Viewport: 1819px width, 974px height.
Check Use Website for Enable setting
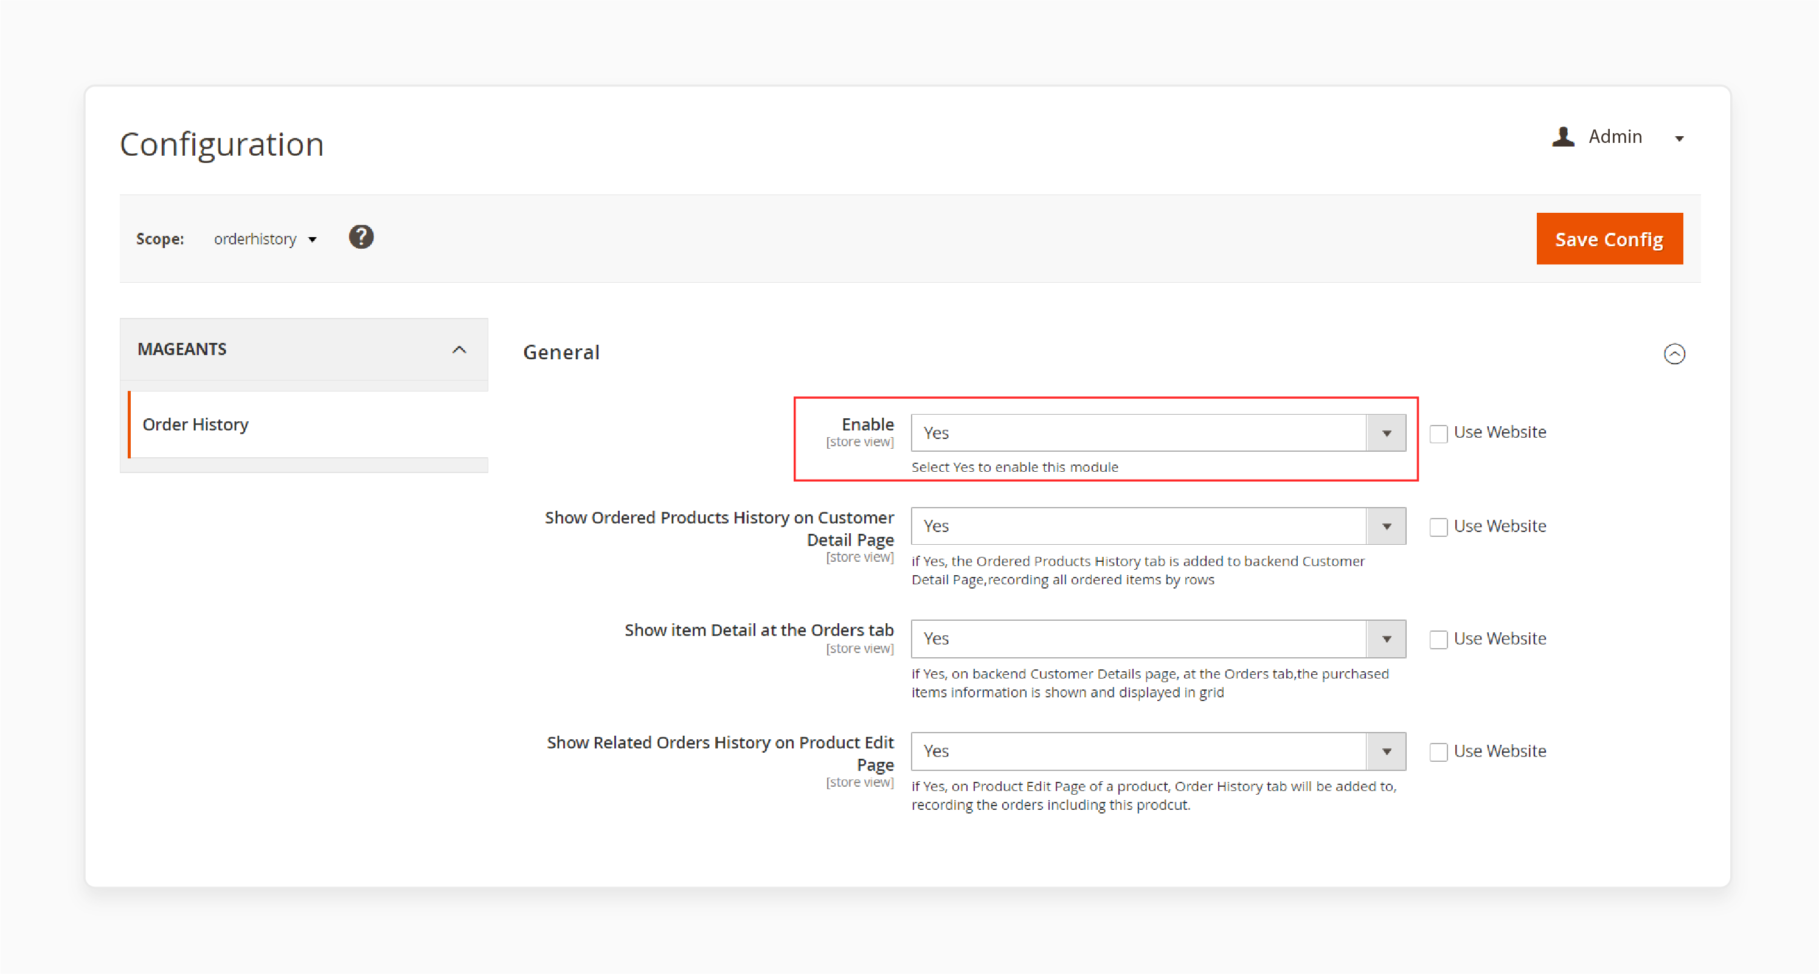[1438, 433]
